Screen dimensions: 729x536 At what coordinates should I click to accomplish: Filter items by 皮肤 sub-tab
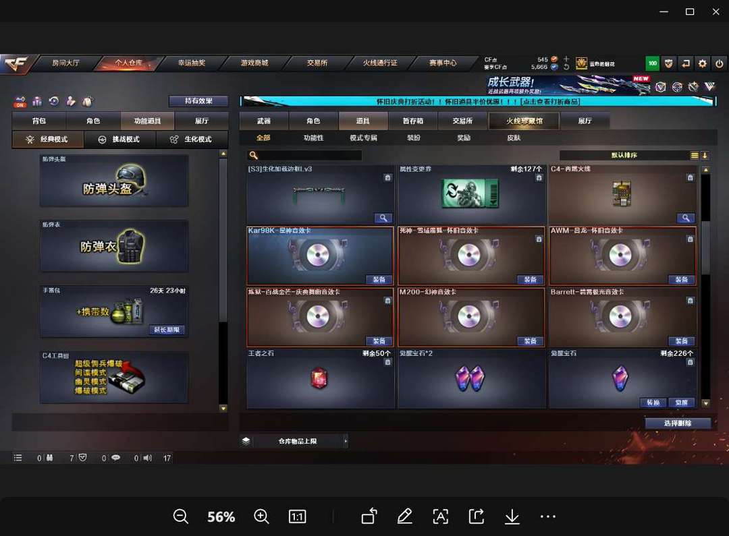(514, 138)
